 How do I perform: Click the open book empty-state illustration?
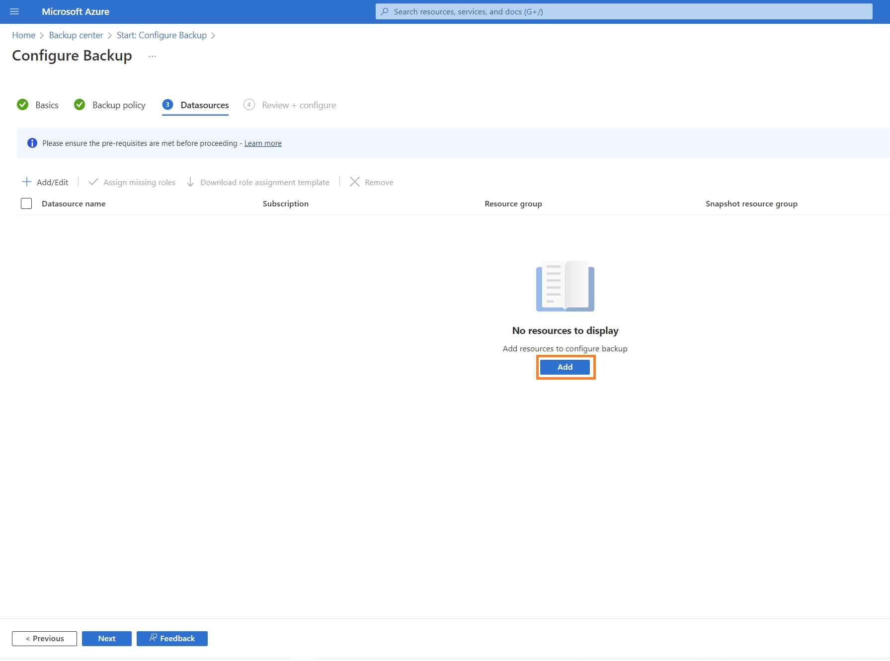[x=565, y=286]
